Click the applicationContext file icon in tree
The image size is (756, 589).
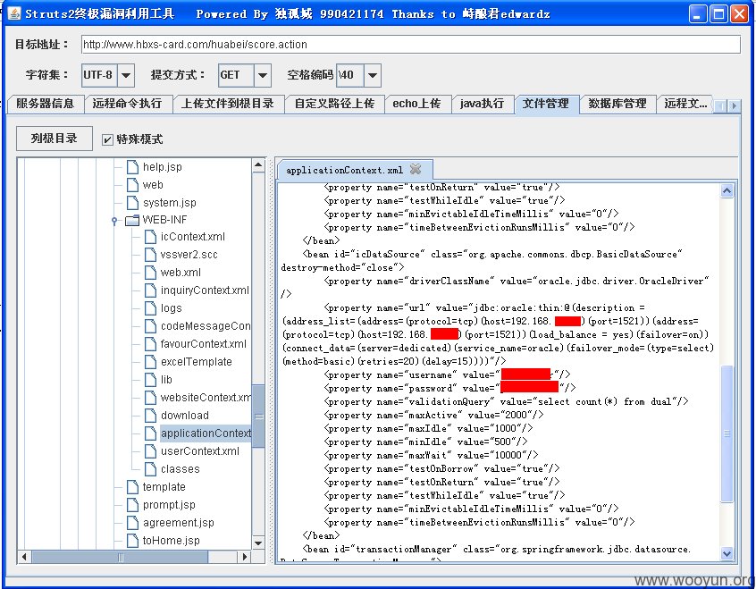coord(150,433)
